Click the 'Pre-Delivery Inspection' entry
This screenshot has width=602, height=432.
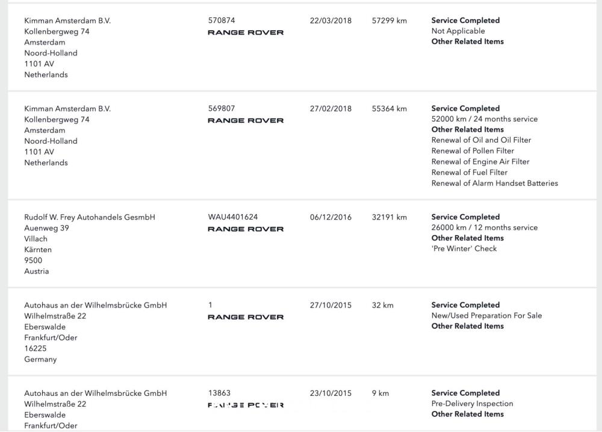point(472,404)
